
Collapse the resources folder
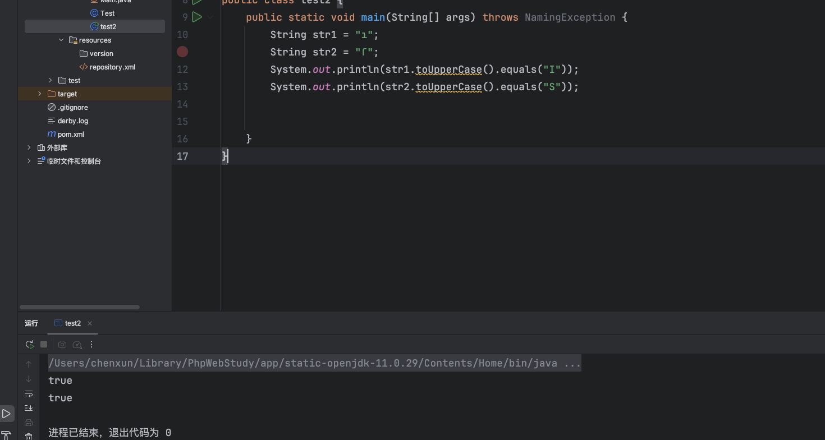(x=61, y=40)
